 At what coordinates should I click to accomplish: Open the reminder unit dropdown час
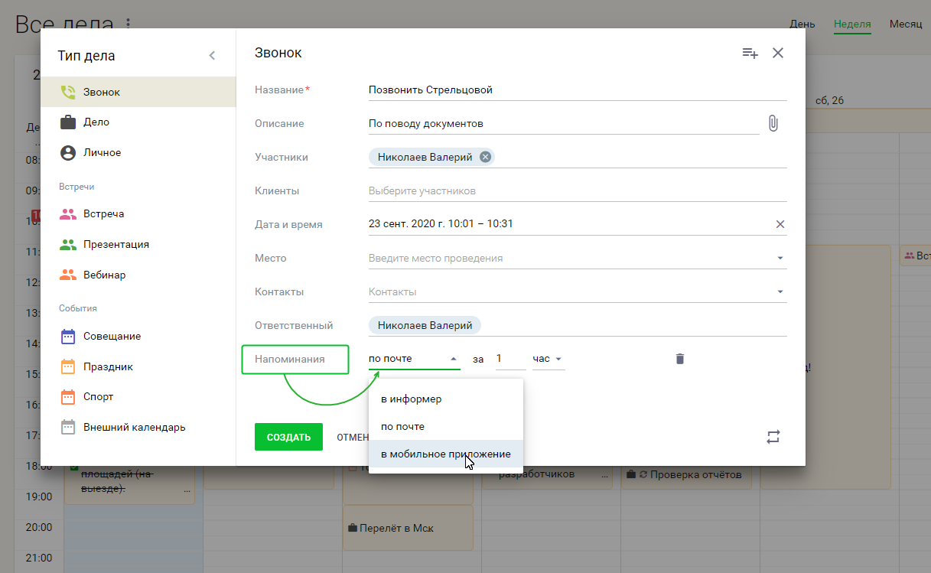pyautogui.click(x=549, y=358)
